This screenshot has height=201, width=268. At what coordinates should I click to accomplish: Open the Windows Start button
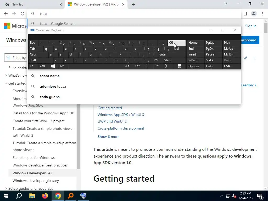pyautogui.click(x=6, y=196)
